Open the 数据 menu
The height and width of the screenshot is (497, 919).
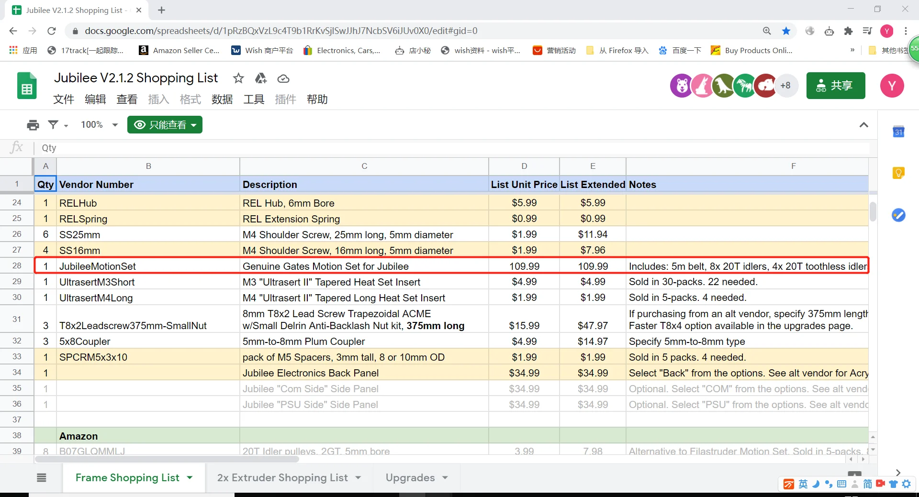pyautogui.click(x=222, y=99)
